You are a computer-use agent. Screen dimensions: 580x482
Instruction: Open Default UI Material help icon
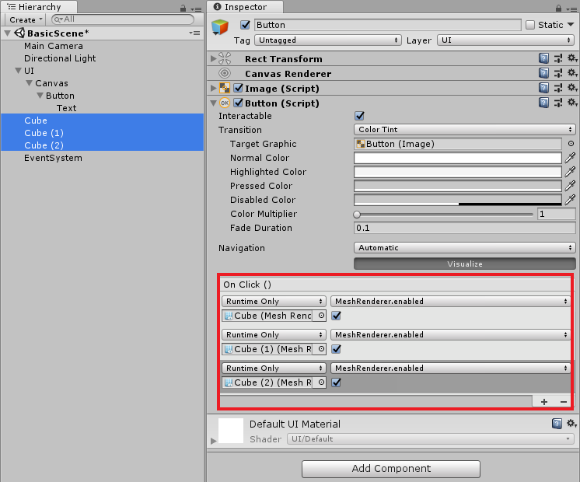coord(557,424)
